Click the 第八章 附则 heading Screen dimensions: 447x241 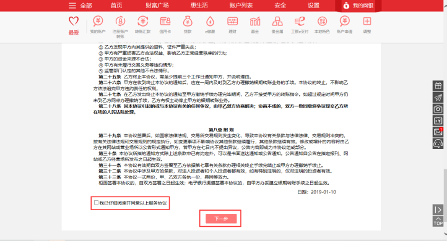coord(221,130)
